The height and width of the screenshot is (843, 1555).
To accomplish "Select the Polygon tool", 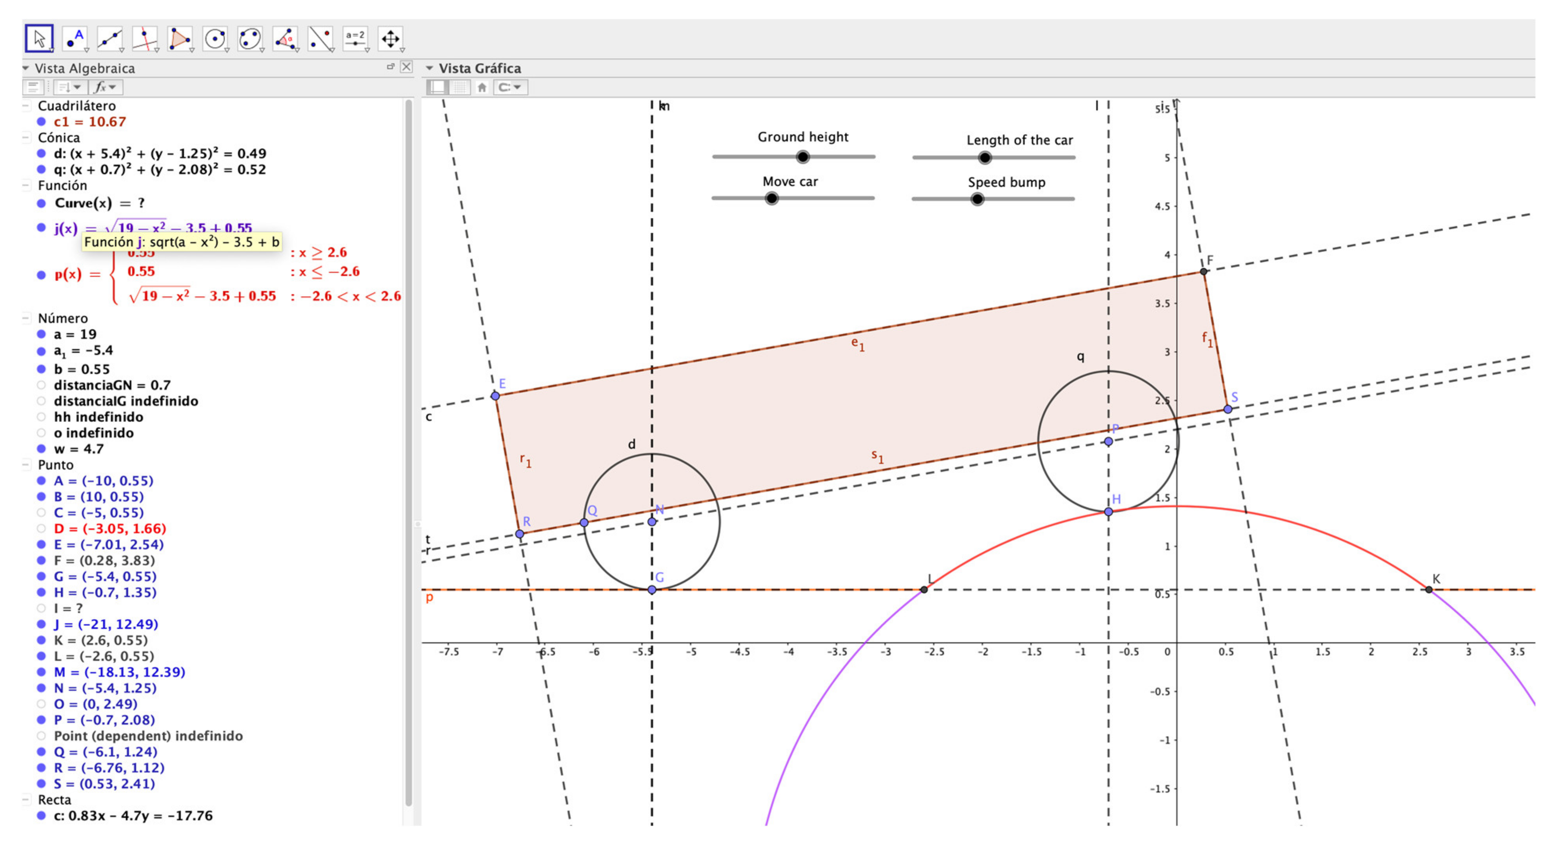I will pyautogui.click(x=180, y=39).
